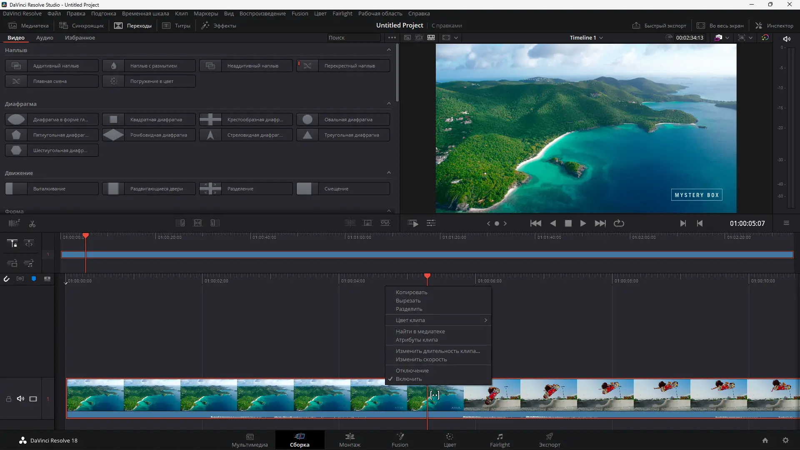This screenshot has width=800, height=450.
Task: Click the Быстрый экспорт button
Action: (659, 25)
